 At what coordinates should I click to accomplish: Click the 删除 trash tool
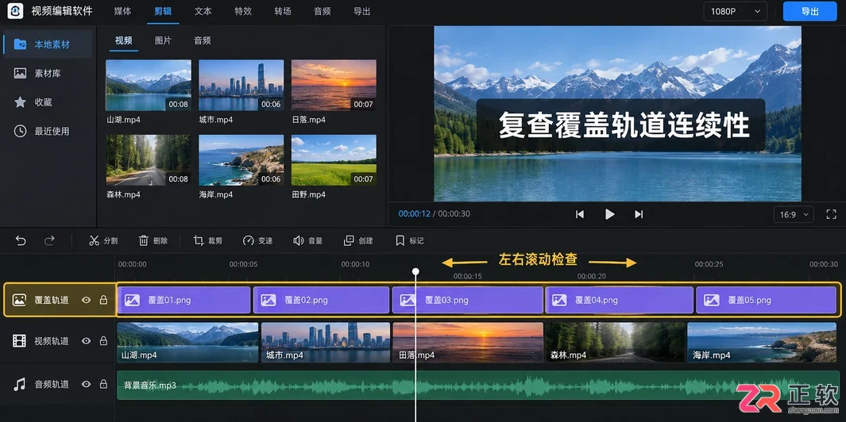(x=153, y=241)
